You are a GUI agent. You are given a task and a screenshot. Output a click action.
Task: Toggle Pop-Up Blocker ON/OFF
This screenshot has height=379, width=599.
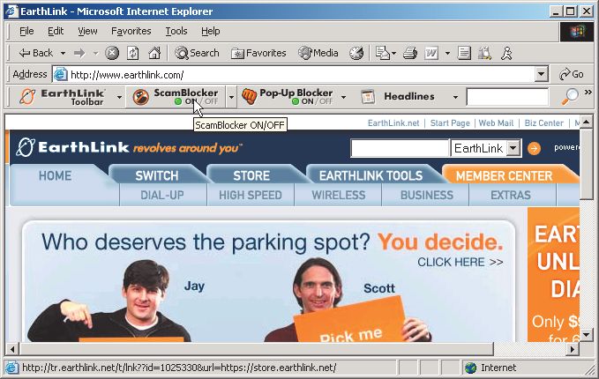click(x=312, y=101)
